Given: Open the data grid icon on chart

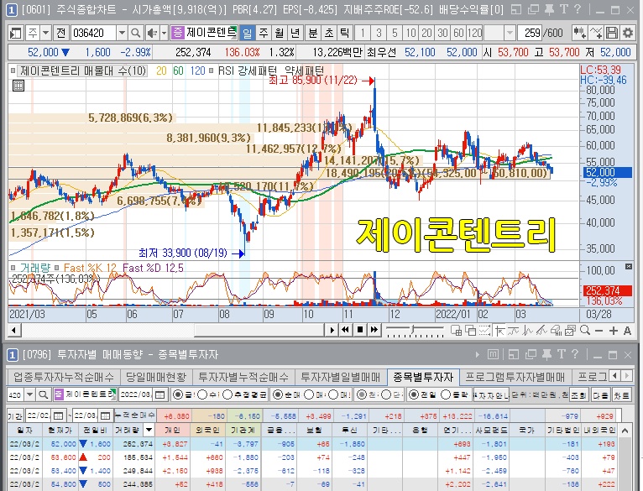Looking at the screenshot, I should pos(18,86).
